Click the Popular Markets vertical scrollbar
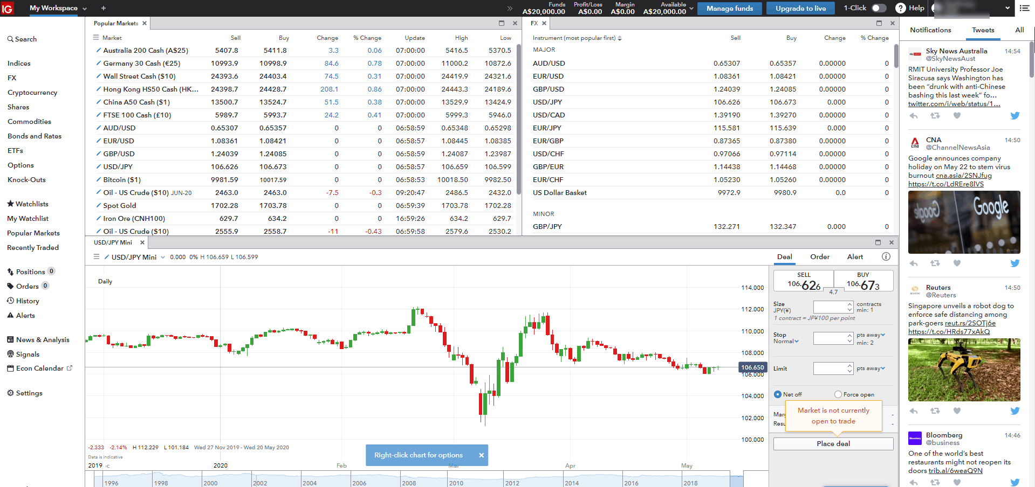This screenshot has height=487, width=1035. point(518,119)
